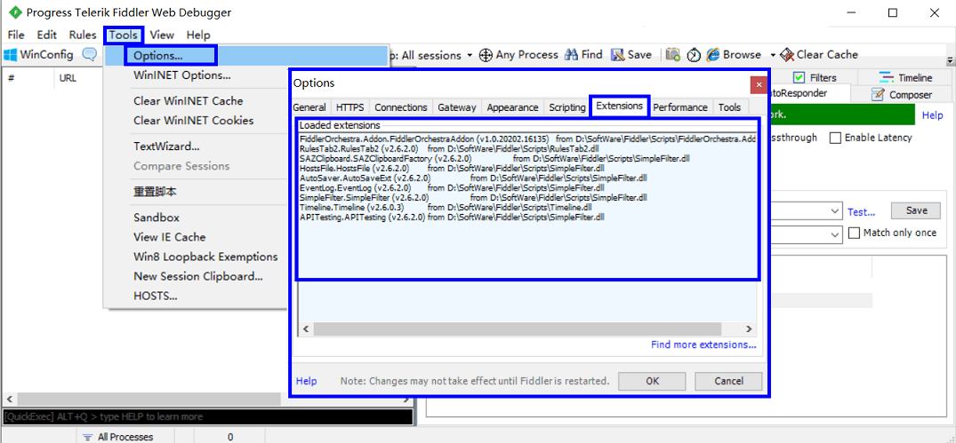This screenshot has width=956, height=443.
Task: Click the stopwatch timer toolbar icon
Action: point(694,55)
